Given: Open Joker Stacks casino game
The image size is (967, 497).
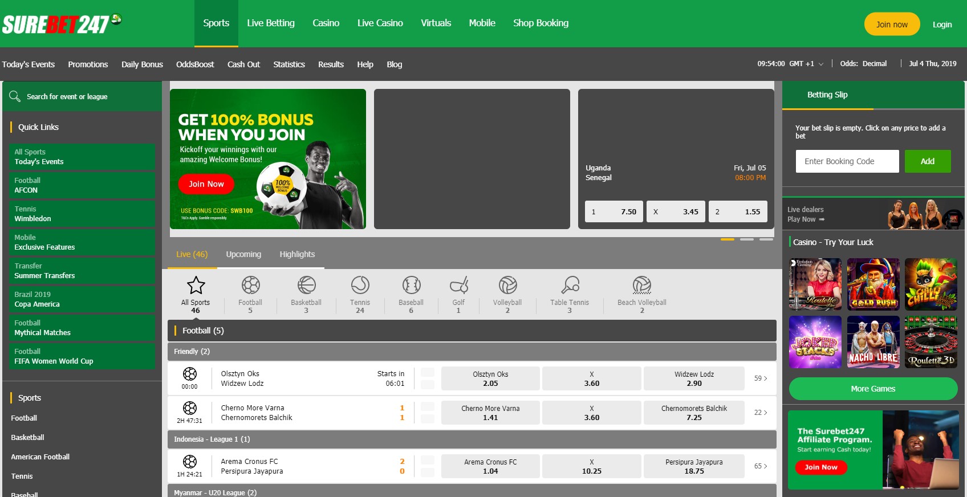Looking at the screenshot, I should (815, 342).
